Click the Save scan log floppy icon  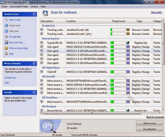(6, 43)
